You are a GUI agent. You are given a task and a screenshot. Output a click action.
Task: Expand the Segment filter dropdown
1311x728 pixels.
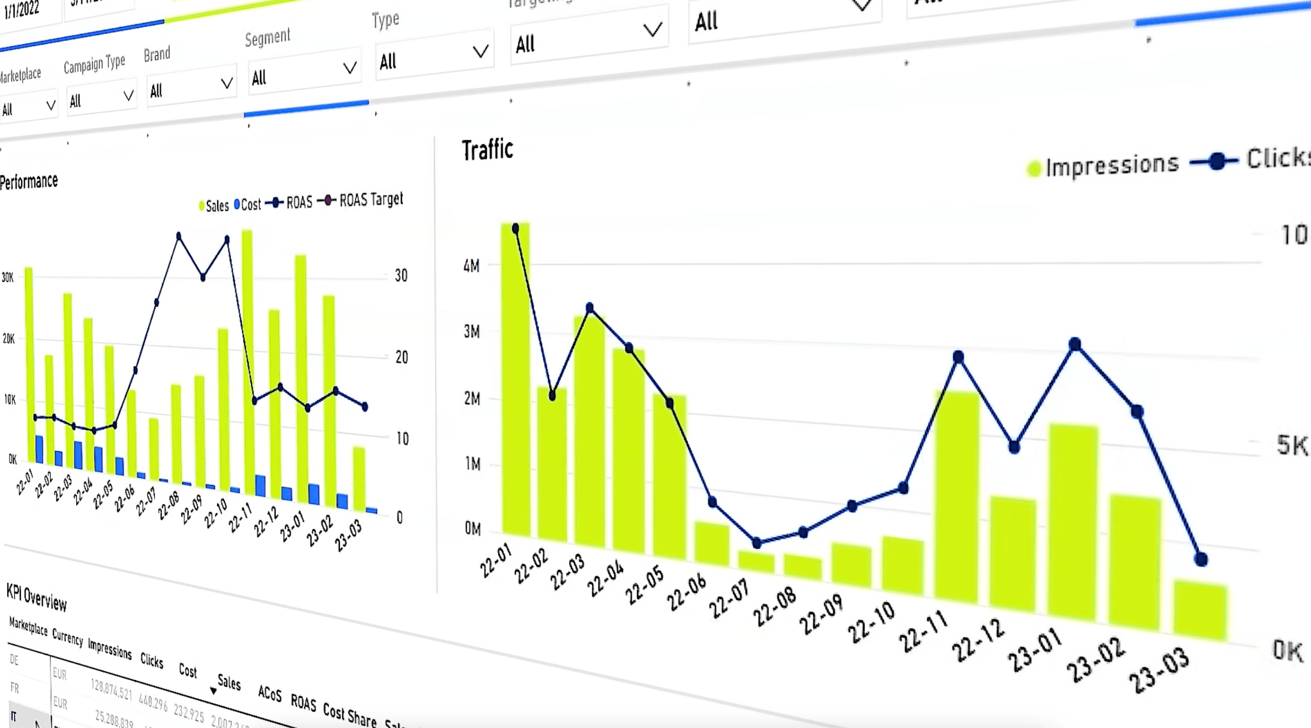[x=304, y=72]
